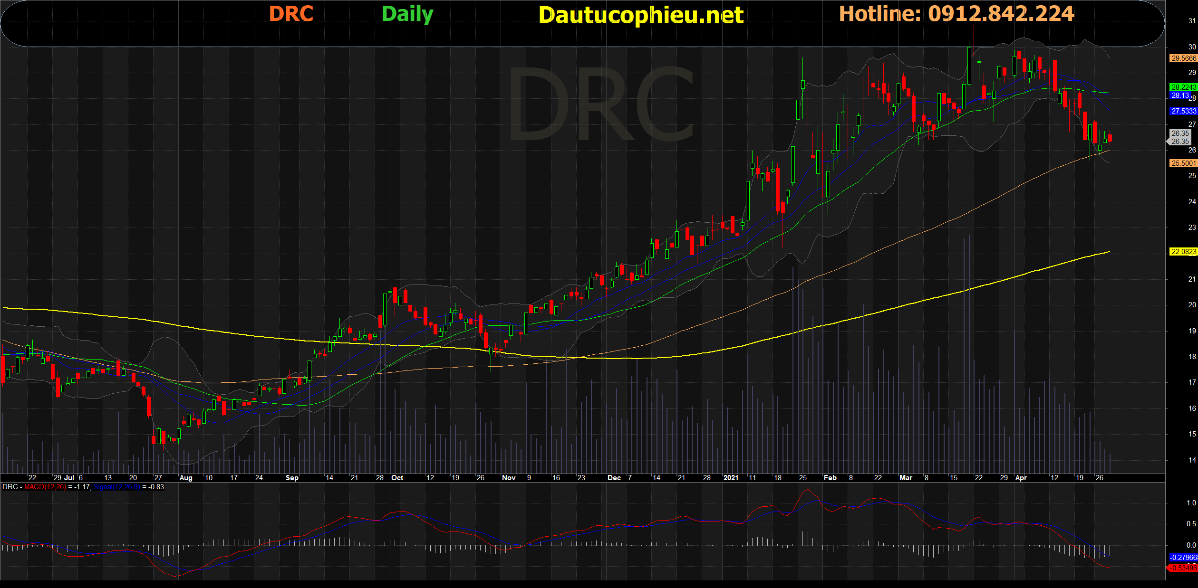Click 24 on the price axis
Image resolution: width=1198 pixels, height=588 pixels.
tap(1192, 202)
